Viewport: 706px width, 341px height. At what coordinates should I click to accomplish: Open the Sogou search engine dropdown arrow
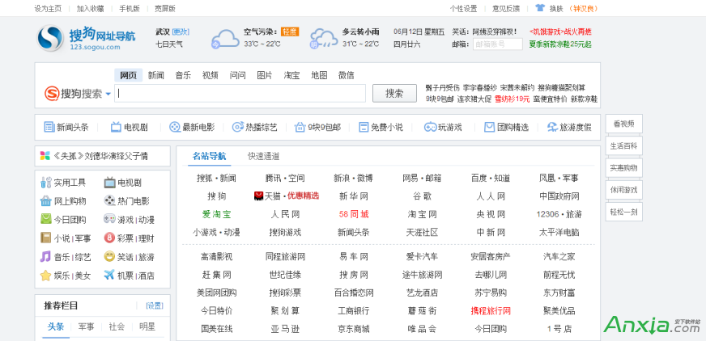pos(108,95)
